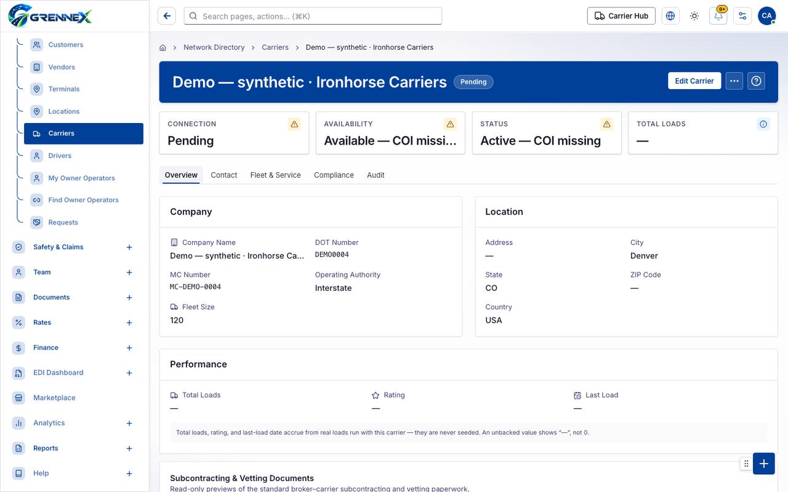This screenshot has width=788, height=492.
Task: Focus the search pages input field
Action: click(313, 16)
